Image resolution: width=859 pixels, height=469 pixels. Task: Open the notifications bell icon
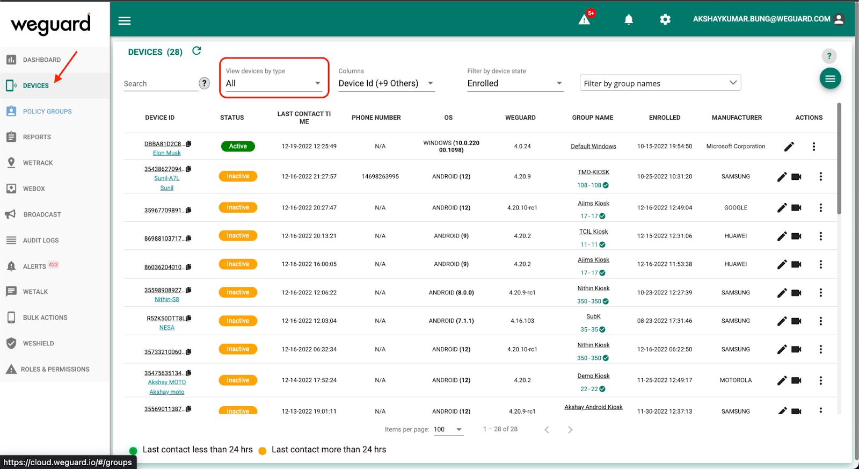click(x=629, y=20)
